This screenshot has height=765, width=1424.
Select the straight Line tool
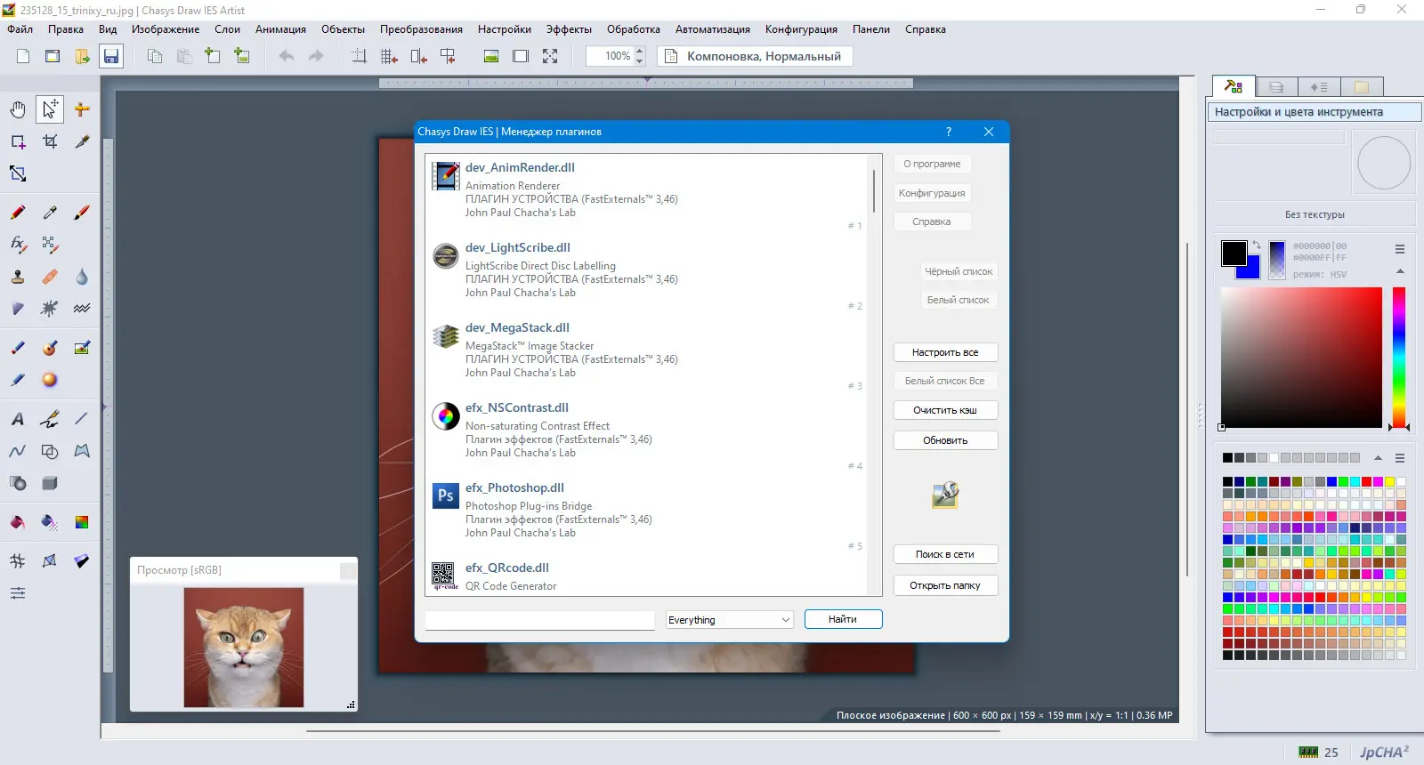(x=82, y=419)
